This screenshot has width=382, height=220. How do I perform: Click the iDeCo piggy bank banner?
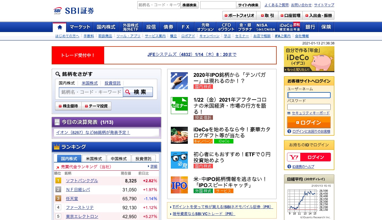[309, 59]
